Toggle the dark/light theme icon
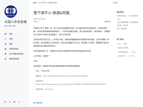The image size is (143, 107). coord(5,102)
